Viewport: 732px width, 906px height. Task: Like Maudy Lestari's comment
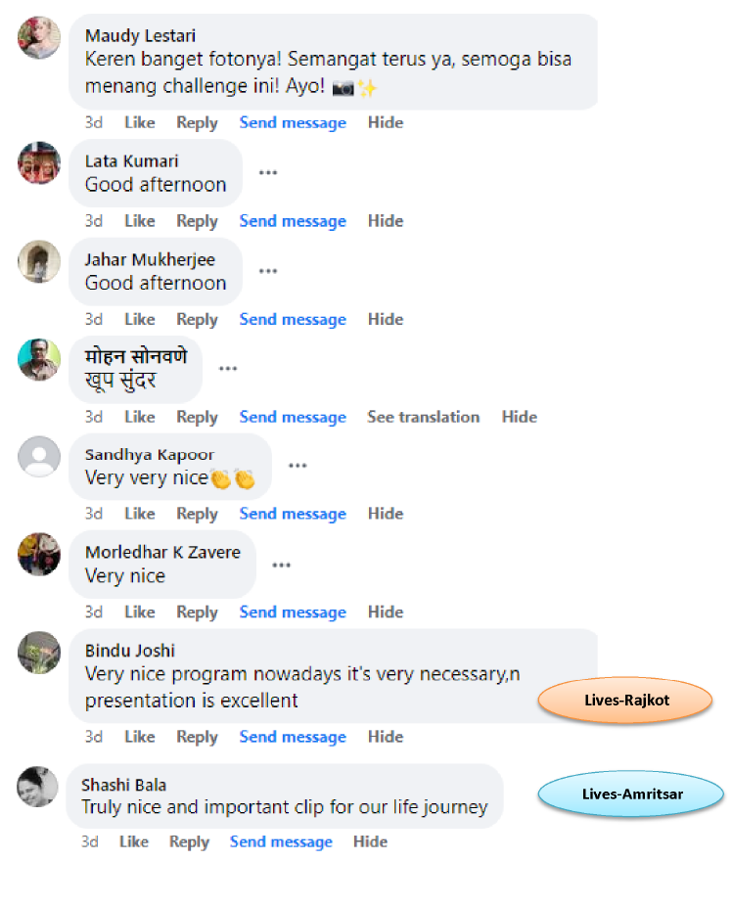[x=139, y=122]
